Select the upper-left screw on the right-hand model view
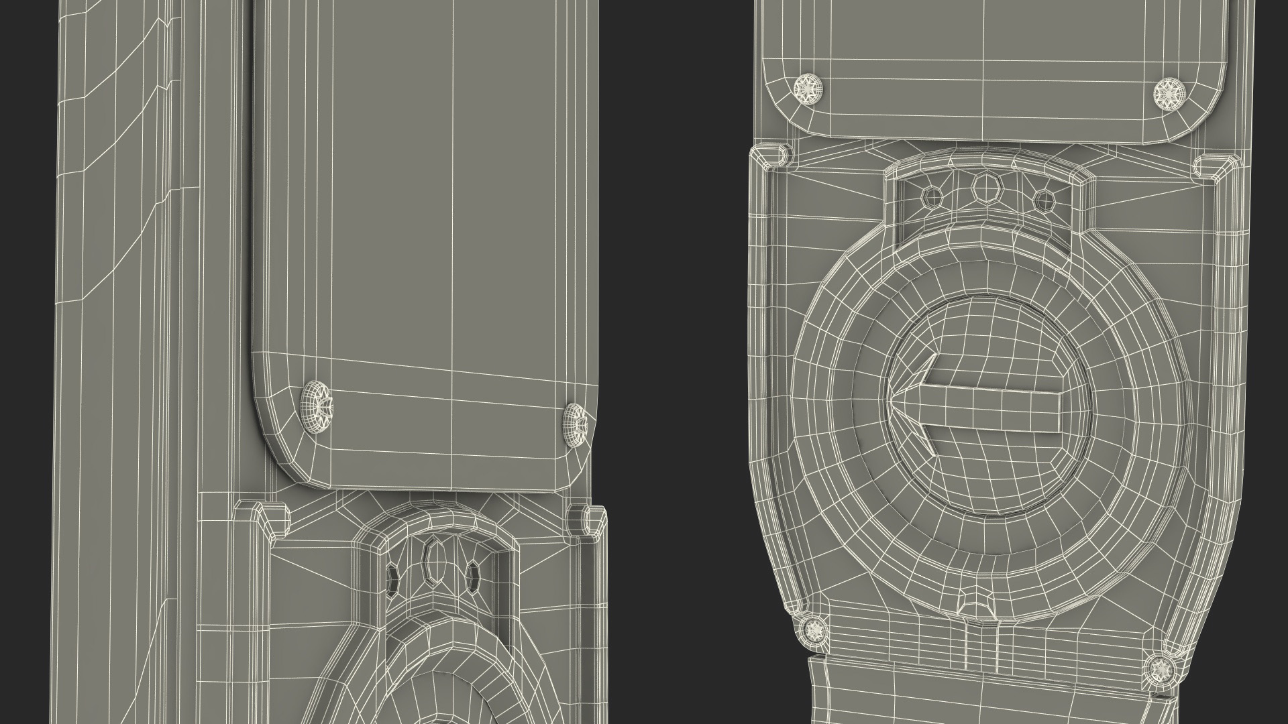The image size is (1288, 724). pos(808,88)
